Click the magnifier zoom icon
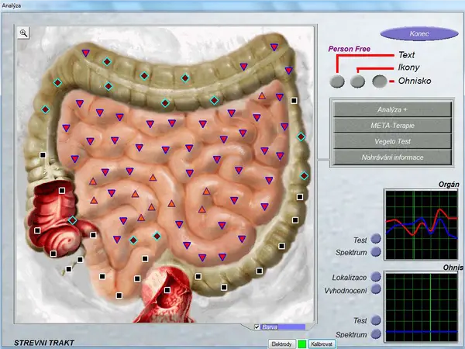Image resolution: width=465 pixels, height=349 pixels. pyautogui.click(x=24, y=33)
